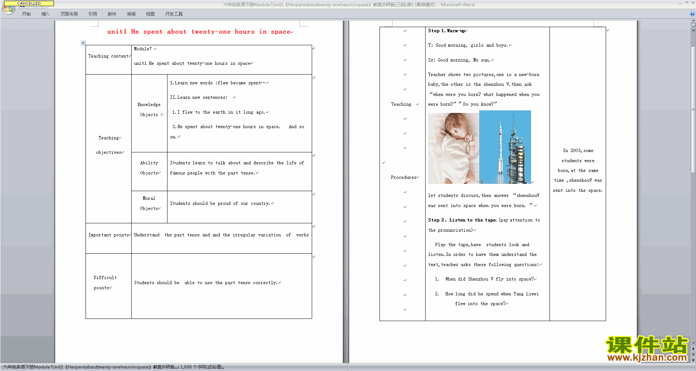The image size is (696, 371).
Task: Click the Select Browse Object circle icon
Action: coord(693,354)
